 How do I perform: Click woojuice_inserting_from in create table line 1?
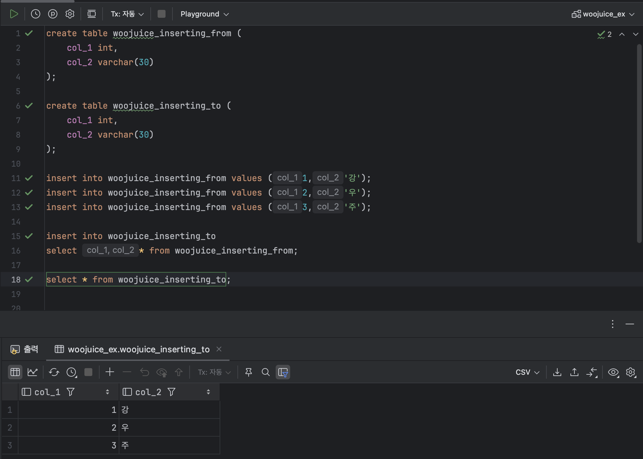point(172,33)
